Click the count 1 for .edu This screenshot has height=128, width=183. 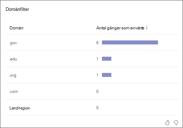97,59
